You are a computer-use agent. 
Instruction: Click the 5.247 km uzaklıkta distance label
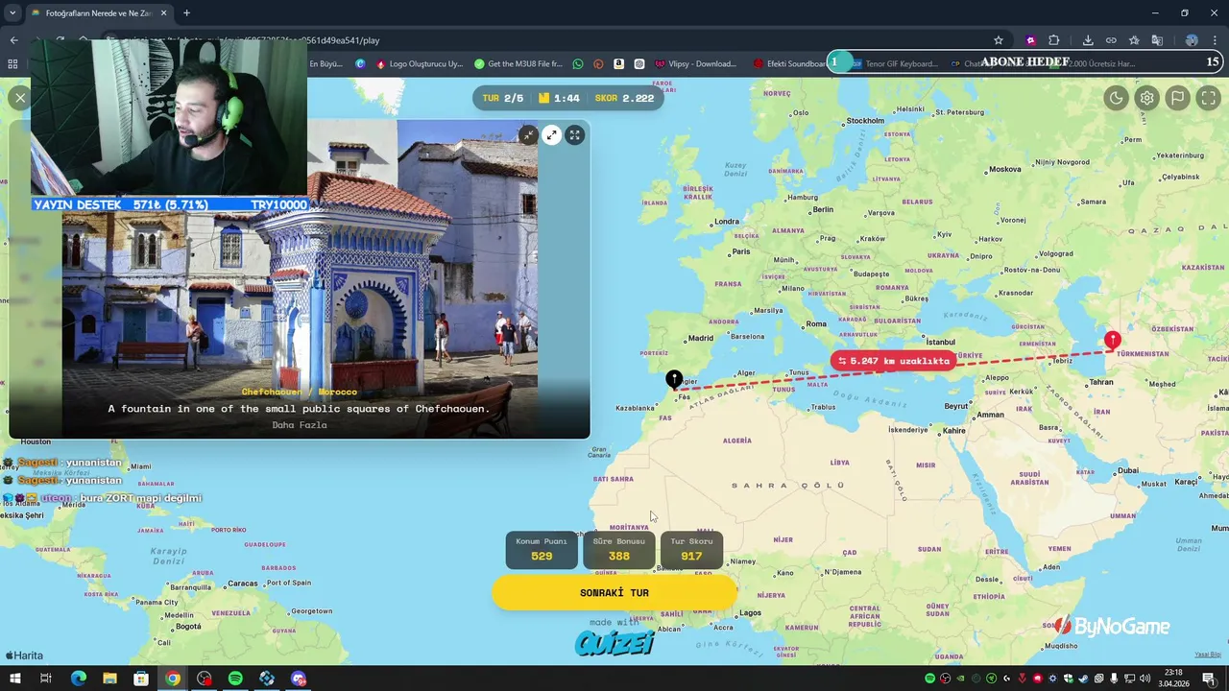pos(894,361)
